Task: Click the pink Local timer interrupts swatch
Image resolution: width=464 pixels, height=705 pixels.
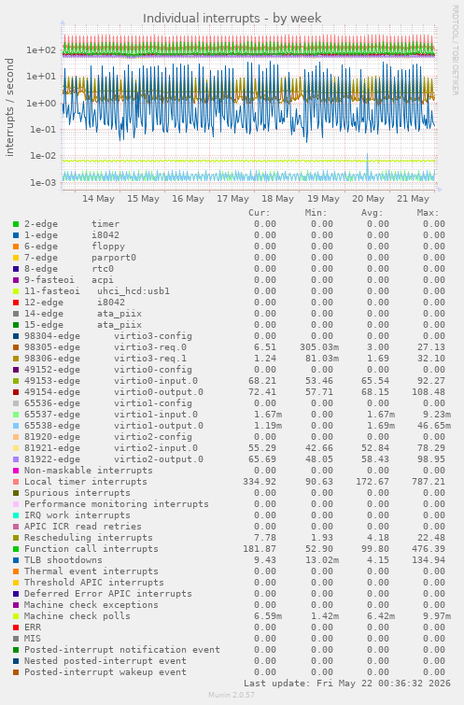Action: pos(16,482)
